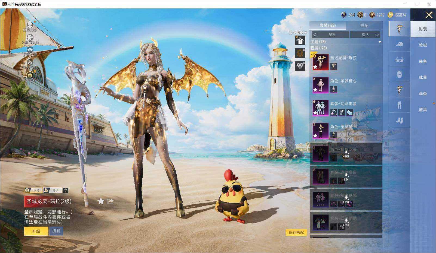Select the glasses category icon

coord(399,59)
